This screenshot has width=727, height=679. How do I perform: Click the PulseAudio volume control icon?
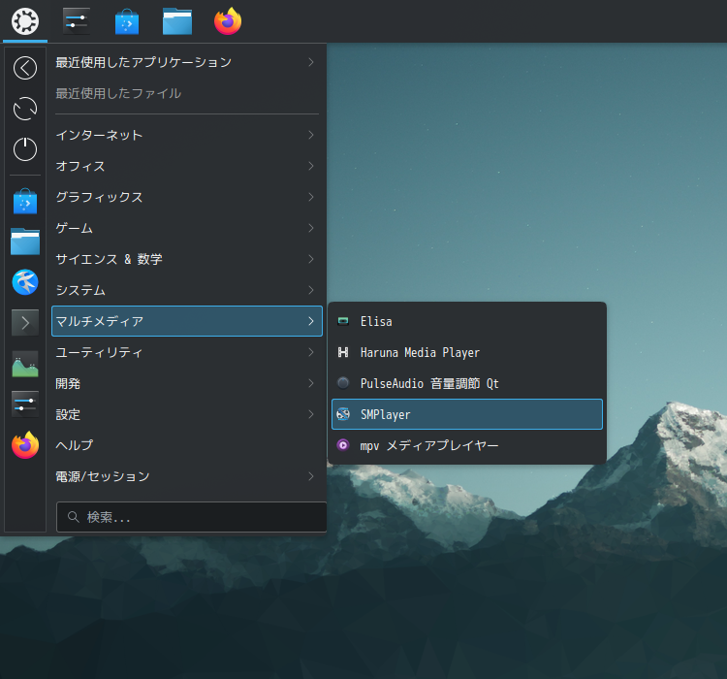tap(343, 383)
